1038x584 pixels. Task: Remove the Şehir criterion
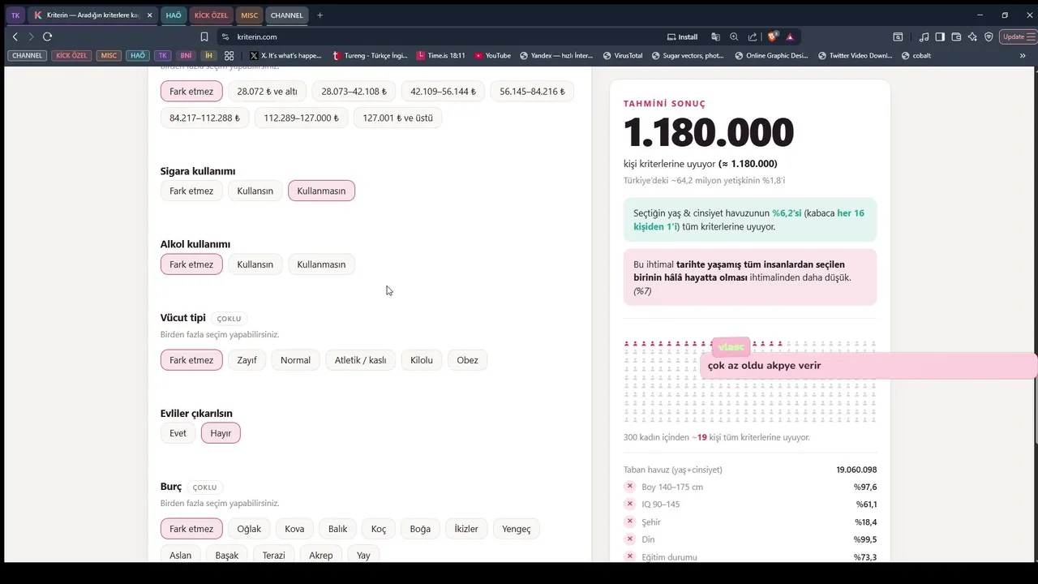(x=629, y=522)
